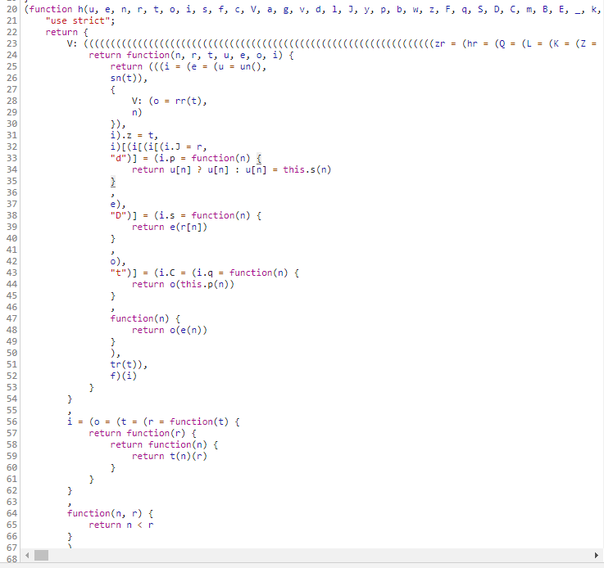Click "return function(r) {" code line
604x568 pixels.
tap(142, 433)
